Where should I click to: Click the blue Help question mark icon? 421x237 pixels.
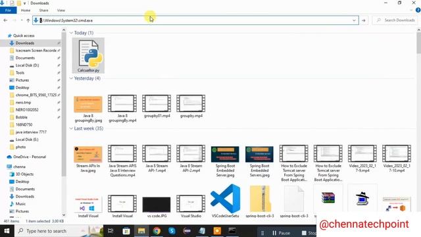pyautogui.click(x=418, y=11)
